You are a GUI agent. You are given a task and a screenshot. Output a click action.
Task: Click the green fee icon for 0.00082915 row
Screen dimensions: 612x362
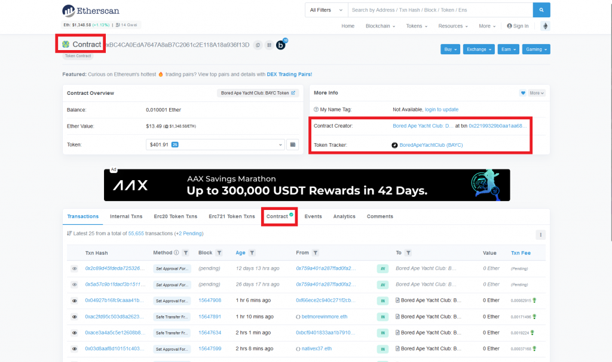[534, 301]
